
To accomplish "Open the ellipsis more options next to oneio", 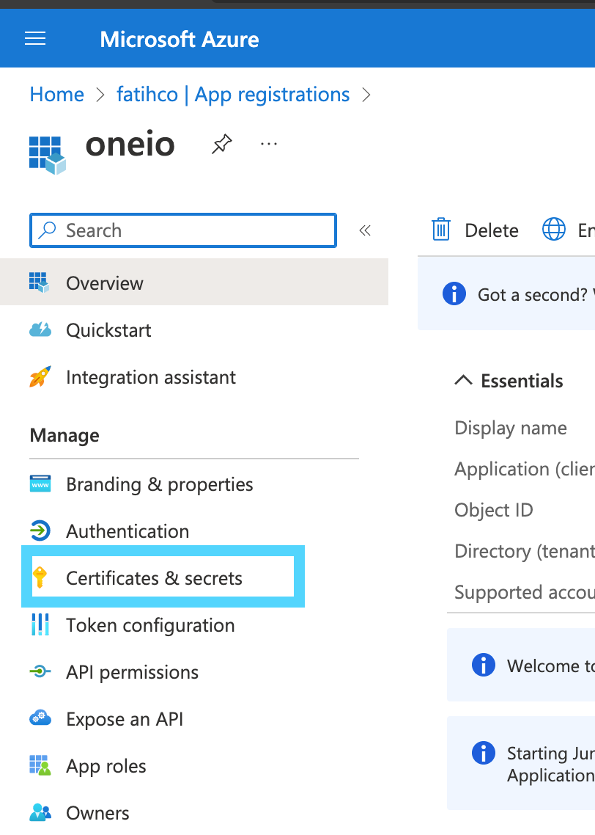I will coord(269,144).
